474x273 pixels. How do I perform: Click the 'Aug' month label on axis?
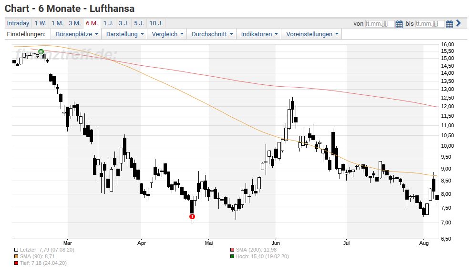click(424, 243)
